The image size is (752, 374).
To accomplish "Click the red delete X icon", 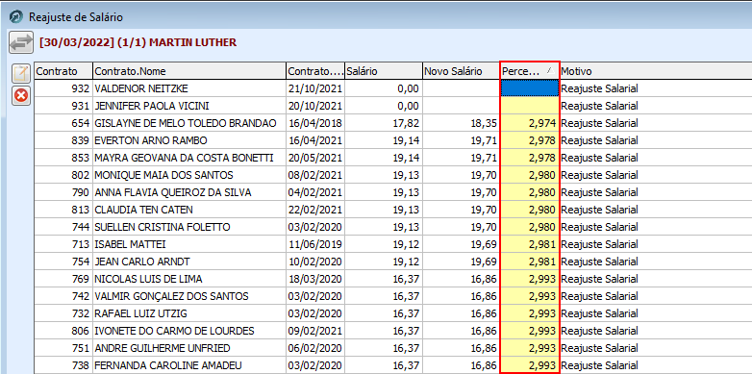I will pos(21,96).
